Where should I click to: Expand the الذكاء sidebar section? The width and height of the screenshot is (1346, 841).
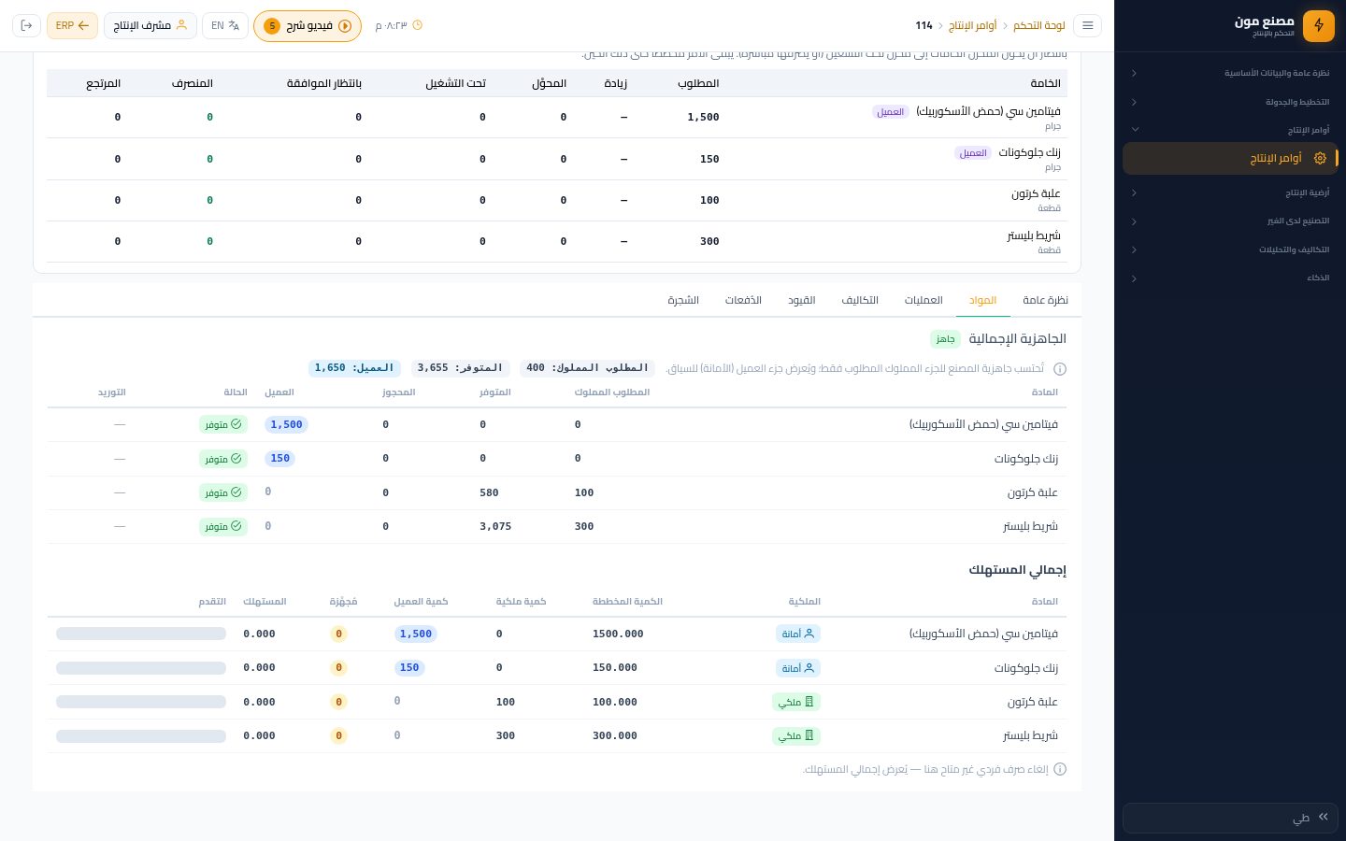coord(1230,278)
